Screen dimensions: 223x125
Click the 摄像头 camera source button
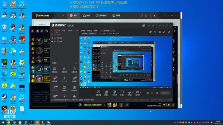pos(106,93)
